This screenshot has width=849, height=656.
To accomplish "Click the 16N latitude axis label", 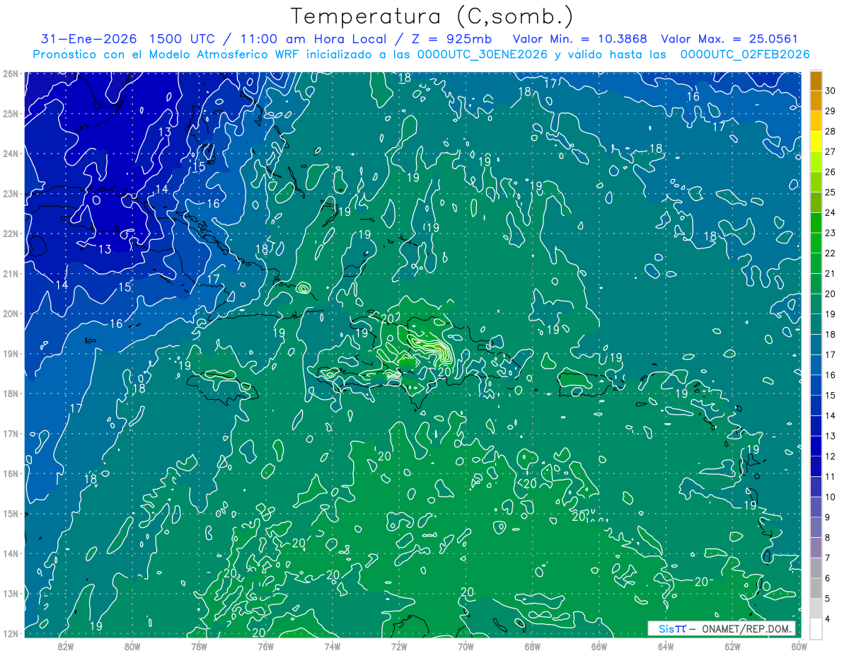I will [11, 473].
